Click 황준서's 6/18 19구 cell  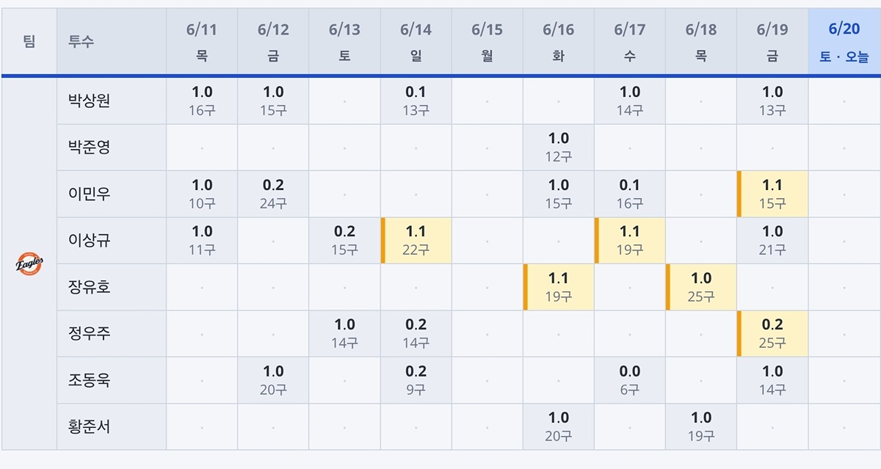[701, 426]
